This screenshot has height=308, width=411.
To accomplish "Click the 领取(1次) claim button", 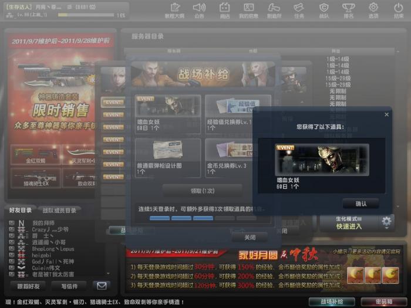I will pos(203,191).
